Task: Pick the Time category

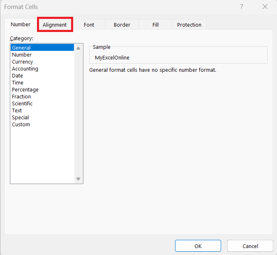Action: 42,82
